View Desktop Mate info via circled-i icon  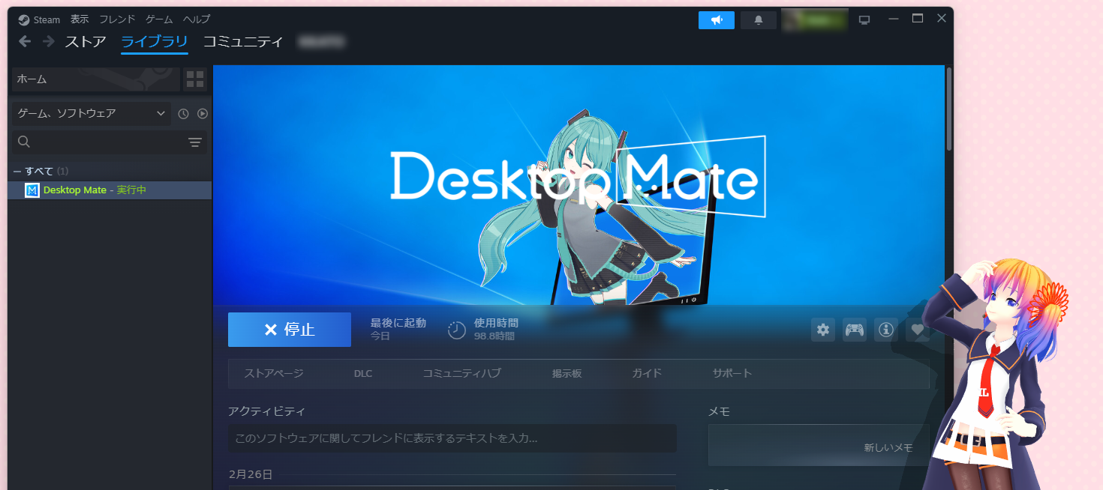tap(885, 330)
